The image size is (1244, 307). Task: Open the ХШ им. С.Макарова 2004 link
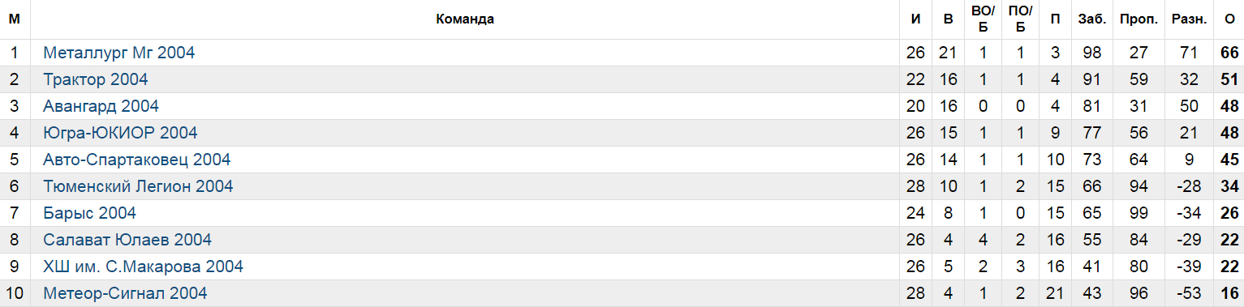[144, 266]
